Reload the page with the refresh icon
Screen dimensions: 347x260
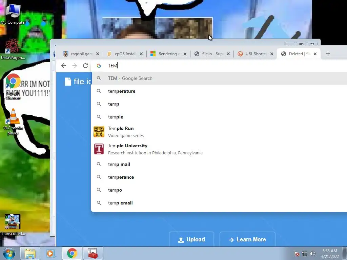(85, 66)
